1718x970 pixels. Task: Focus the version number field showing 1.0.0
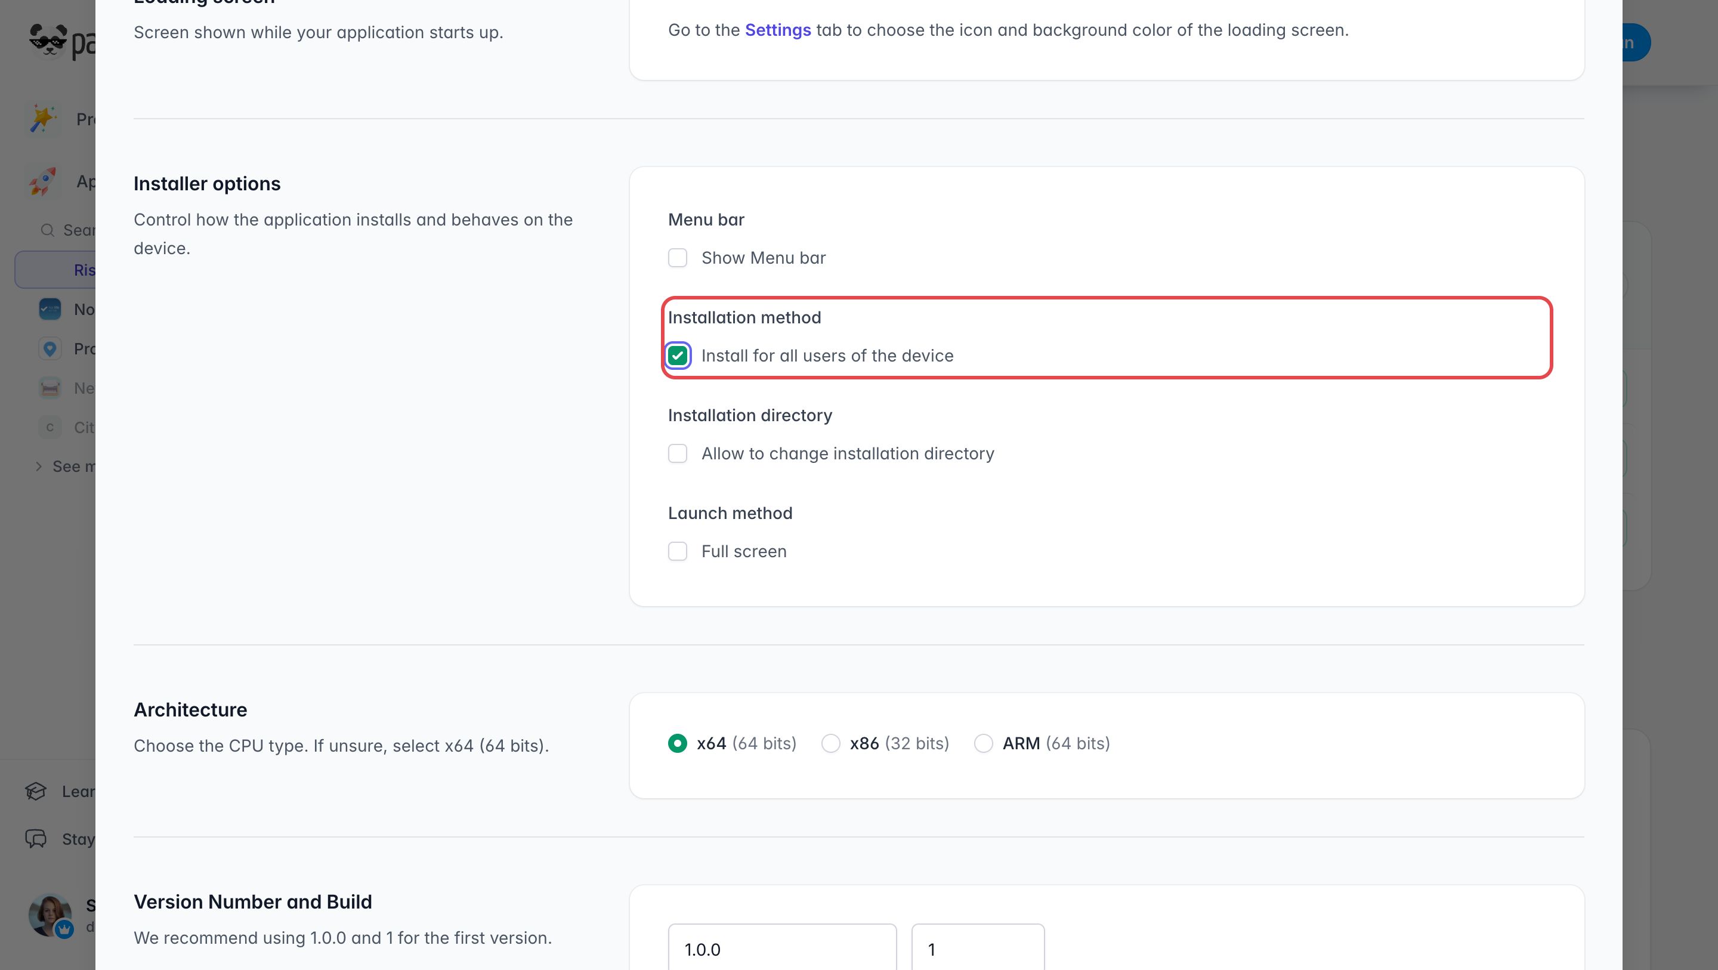point(782,949)
